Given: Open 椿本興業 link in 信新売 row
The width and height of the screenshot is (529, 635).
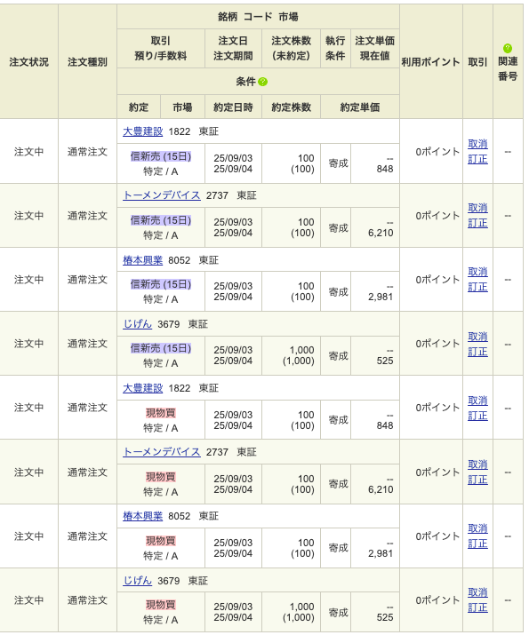Looking at the screenshot, I should (x=142, y=260).
